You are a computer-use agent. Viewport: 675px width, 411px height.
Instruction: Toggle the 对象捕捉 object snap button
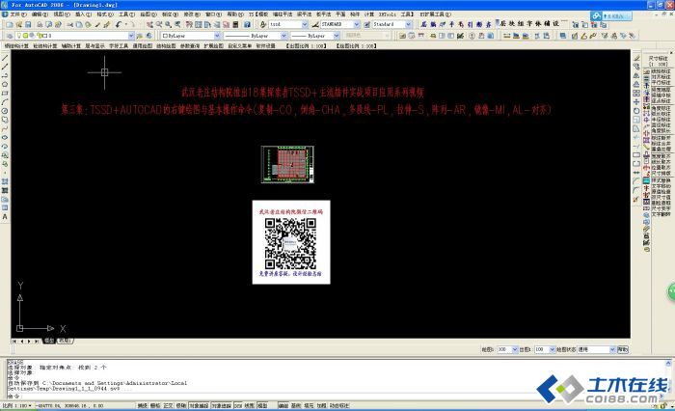click(x=199, y=405)
